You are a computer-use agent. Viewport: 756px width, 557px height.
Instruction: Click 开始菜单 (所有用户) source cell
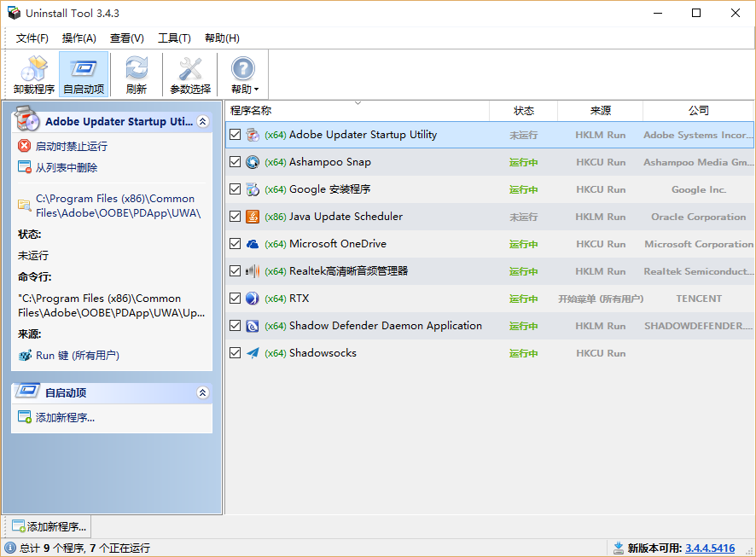coord(601,299)
